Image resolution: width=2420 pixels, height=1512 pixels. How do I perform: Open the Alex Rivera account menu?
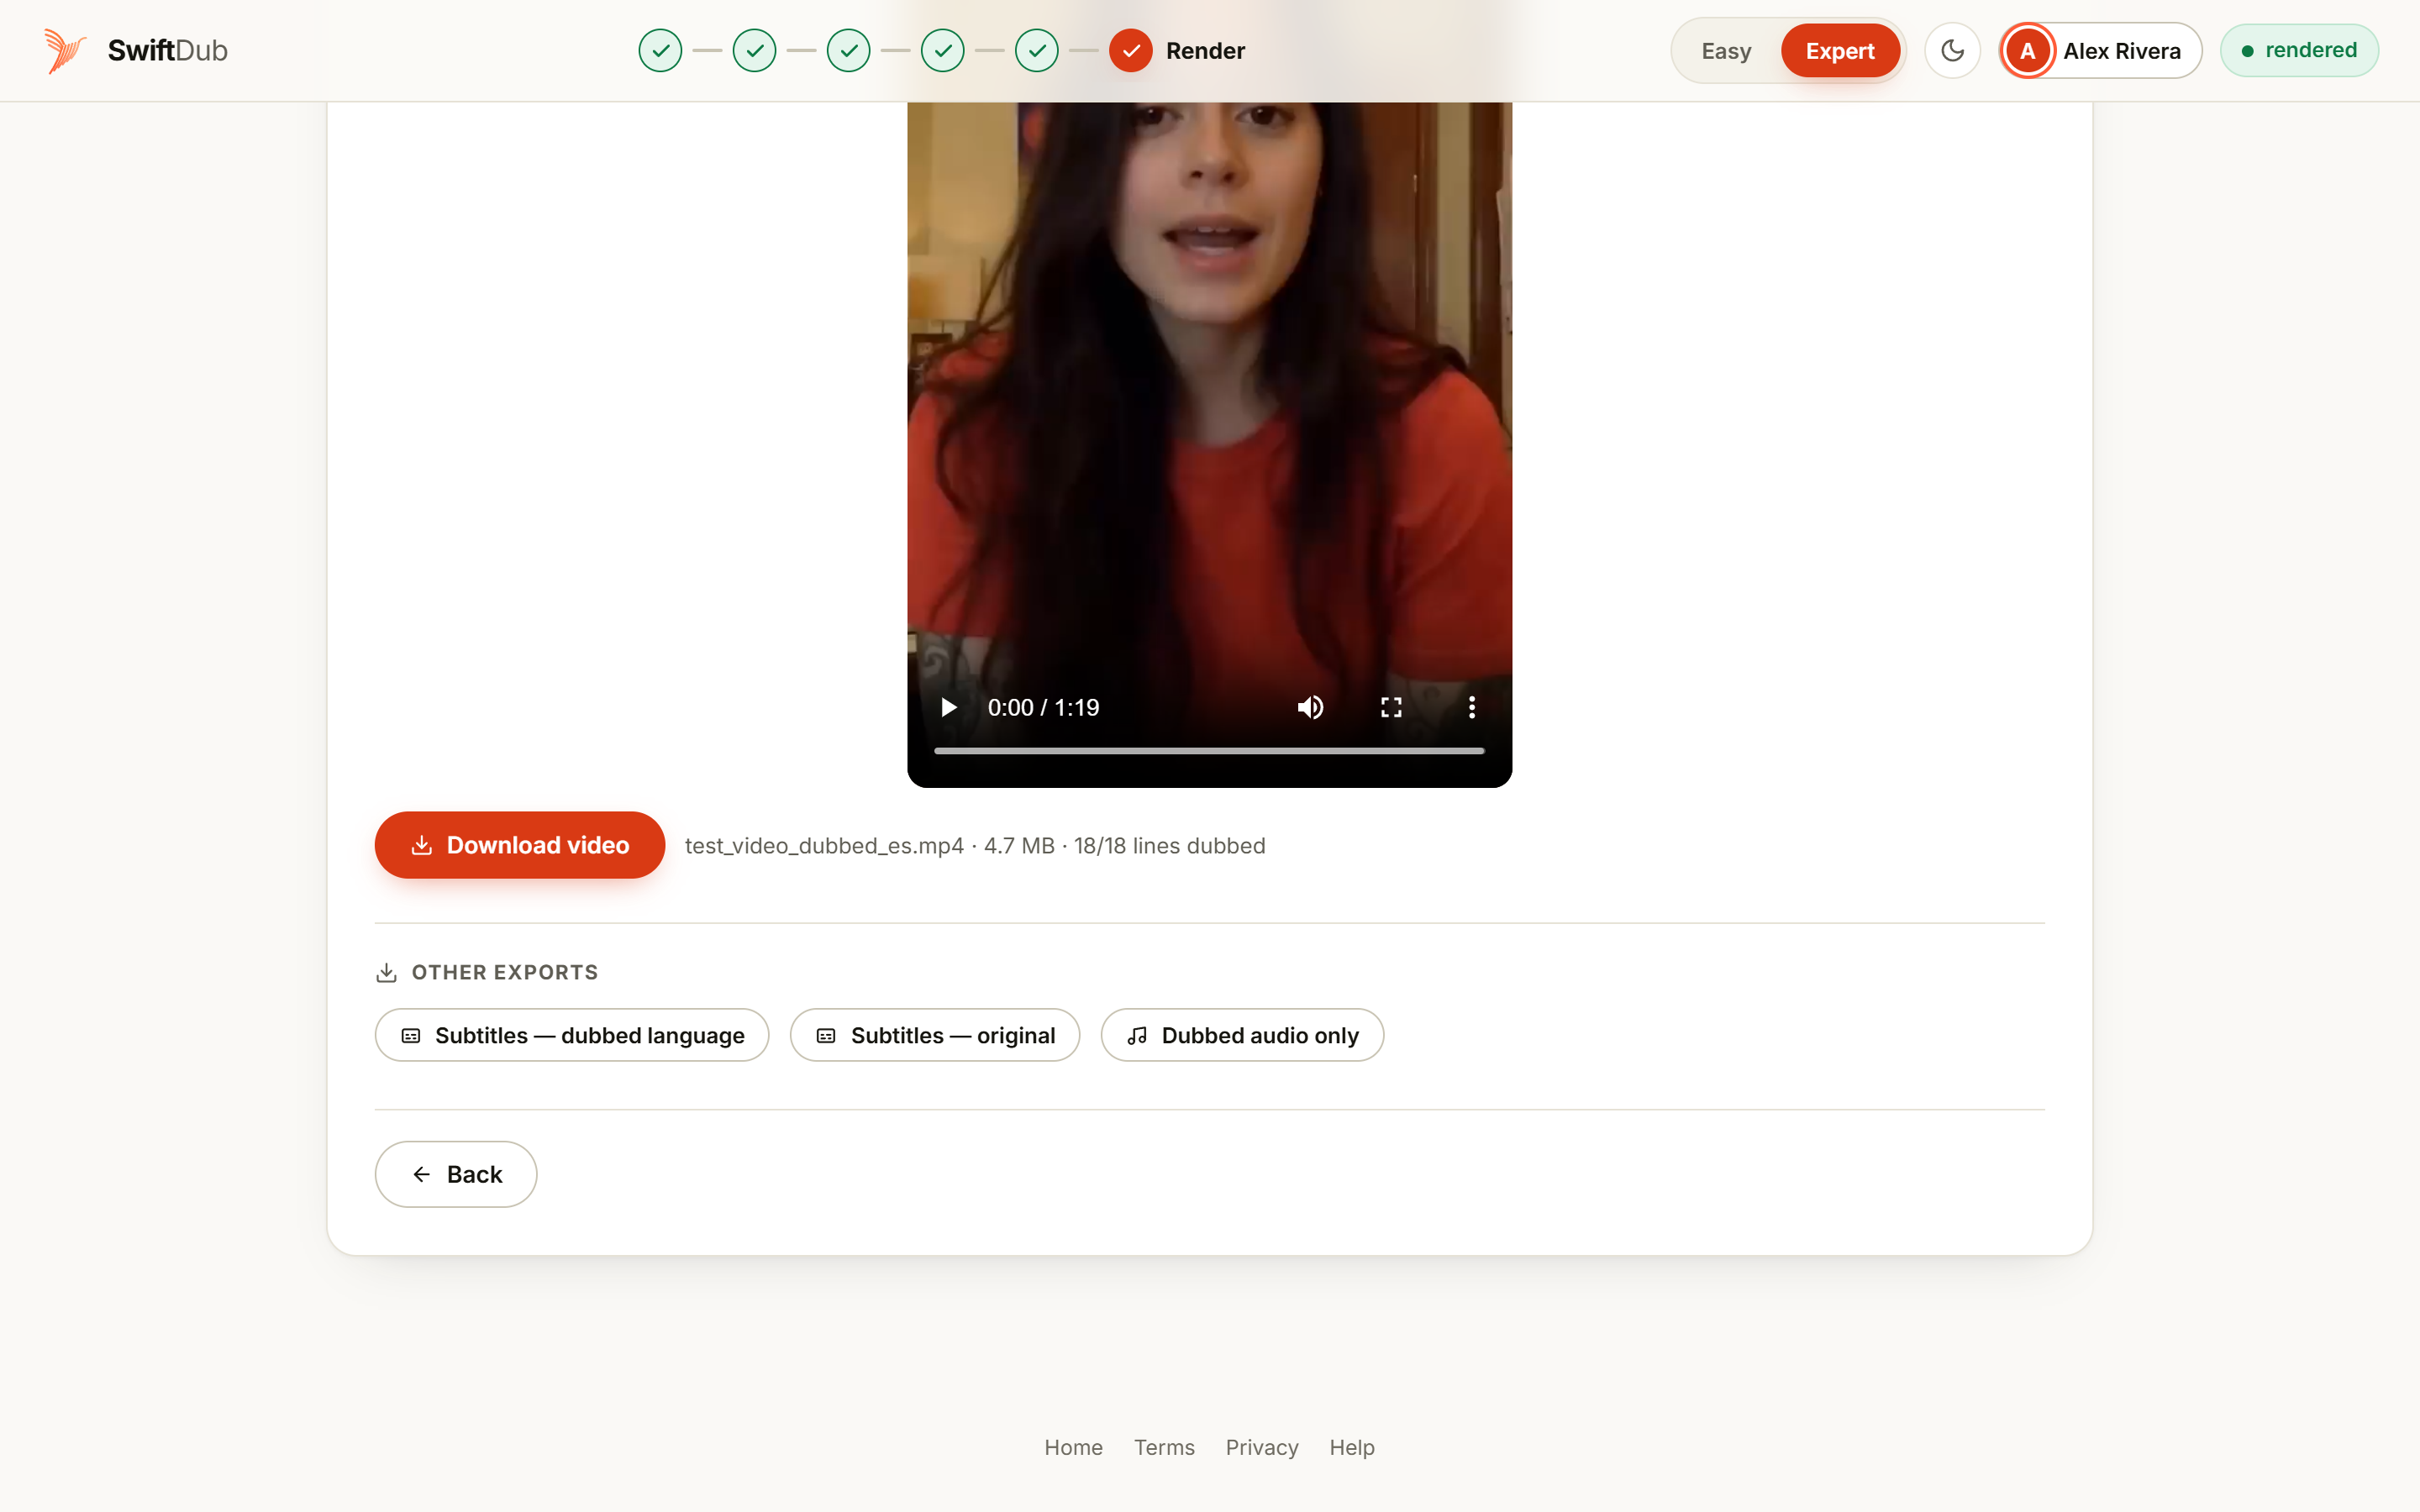2100,51
